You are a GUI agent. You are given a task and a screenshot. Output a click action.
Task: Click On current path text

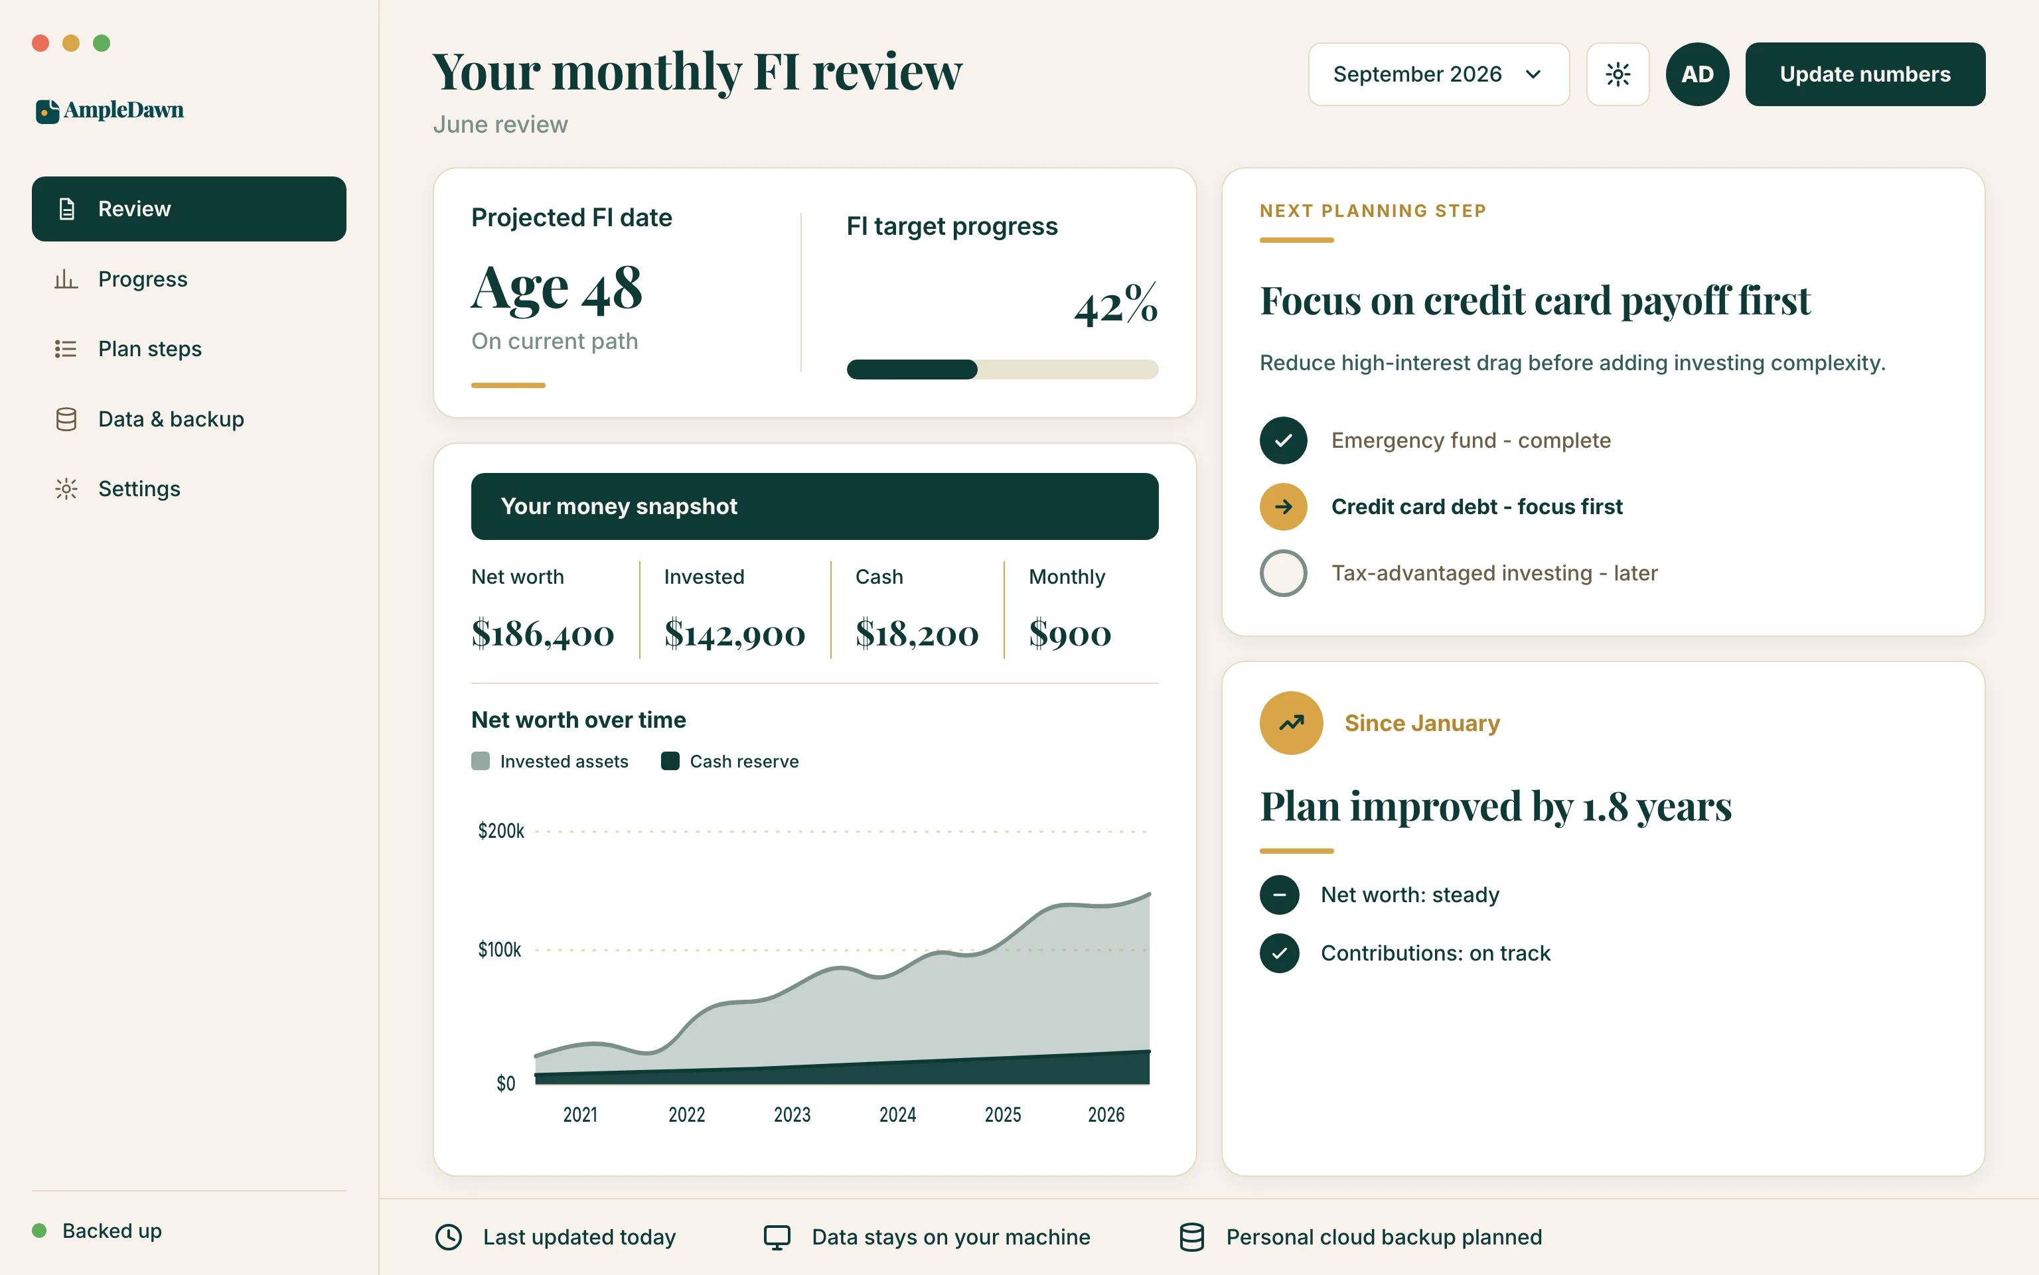click(554, 342)
